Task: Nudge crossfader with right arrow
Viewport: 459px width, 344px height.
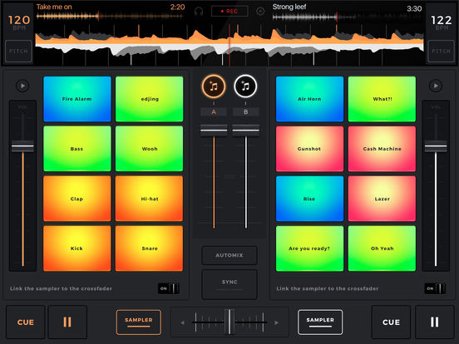Action: [x=276, y=322]
